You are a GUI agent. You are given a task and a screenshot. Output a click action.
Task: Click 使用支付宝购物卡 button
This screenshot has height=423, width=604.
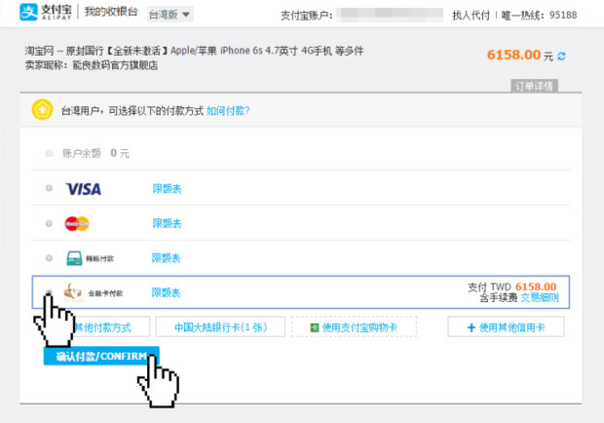(x=354, y=327)
